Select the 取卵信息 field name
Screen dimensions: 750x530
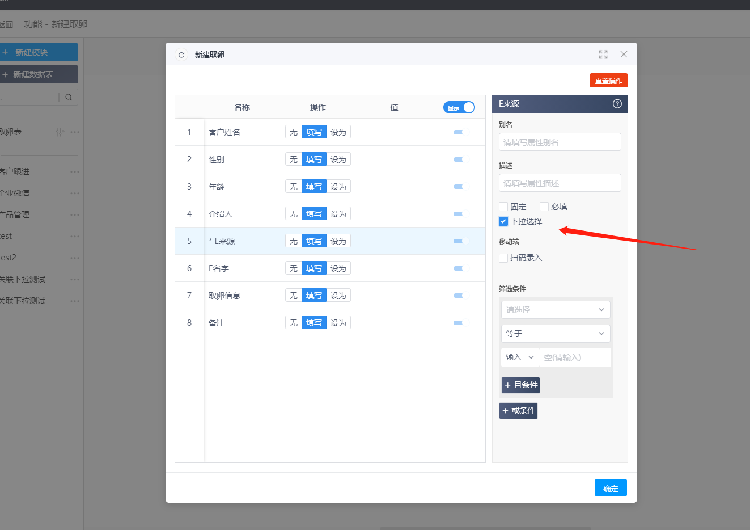coord(224,296)
